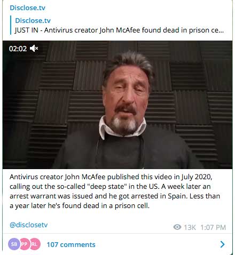
Task: Play the John McAfee video
Action: 117,105
